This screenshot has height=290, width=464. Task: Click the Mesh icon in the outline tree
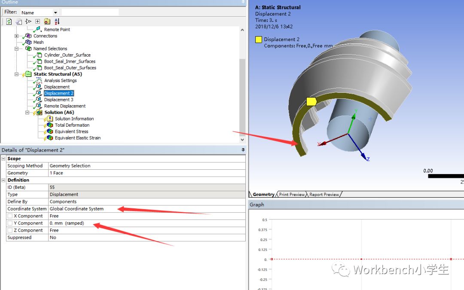point(29,42)
